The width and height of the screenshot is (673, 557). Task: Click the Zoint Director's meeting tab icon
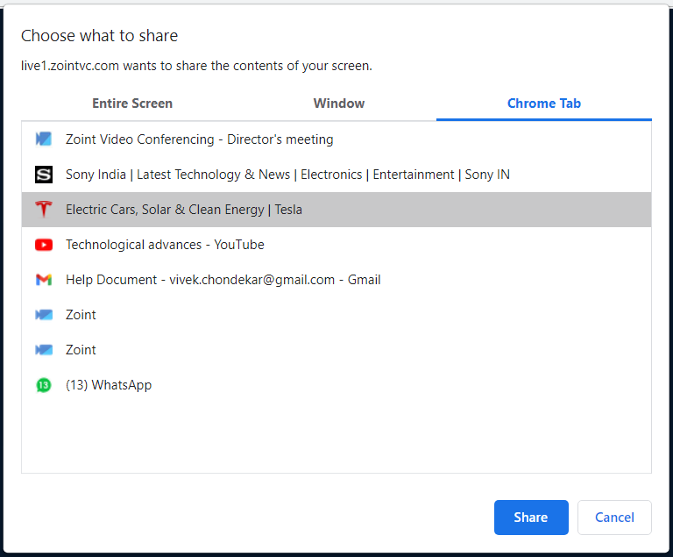click(44, 139)
